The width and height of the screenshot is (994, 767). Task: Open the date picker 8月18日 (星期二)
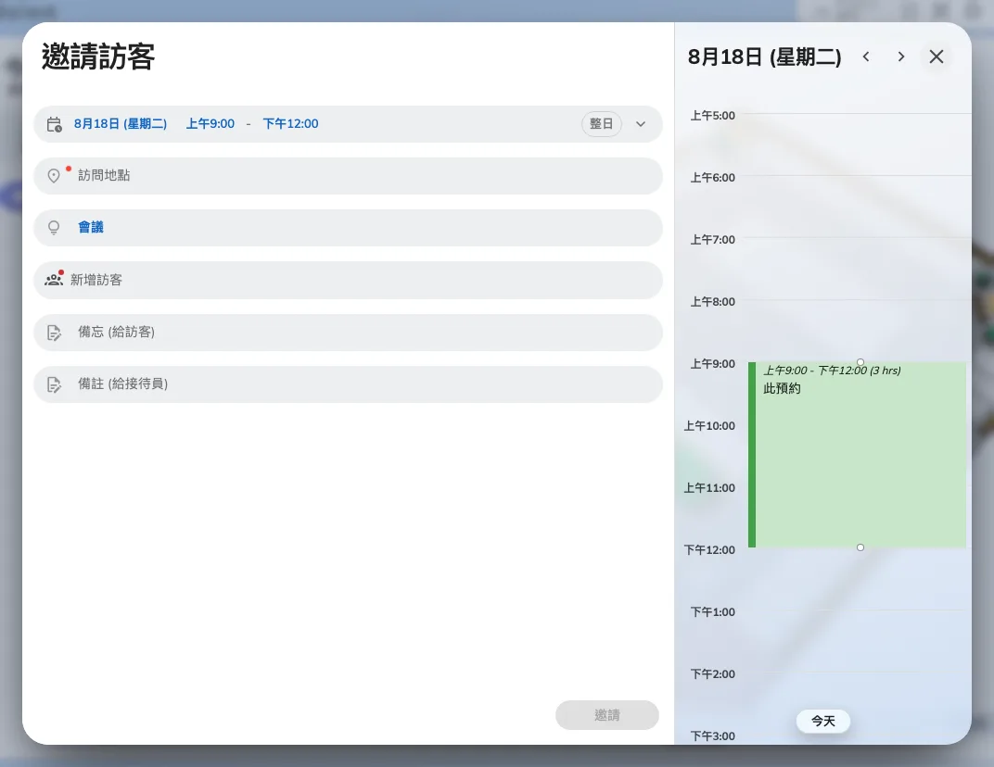pos(121,123)
